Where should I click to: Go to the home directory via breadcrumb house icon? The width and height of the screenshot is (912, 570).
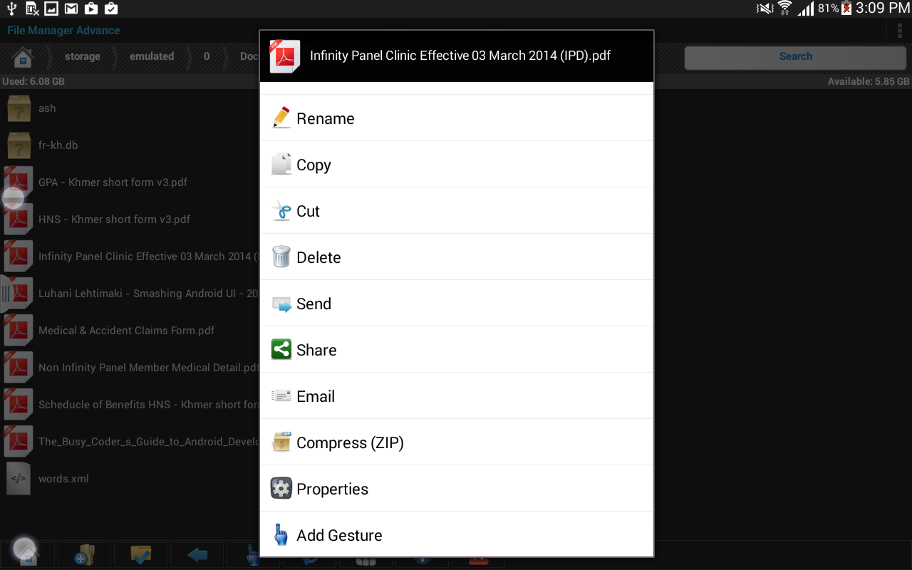(x=23, y=57)
